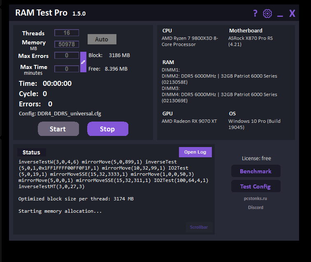Click the Max Errors input field
The width and height of the screenshot is (311, 262).
point(67,55)
